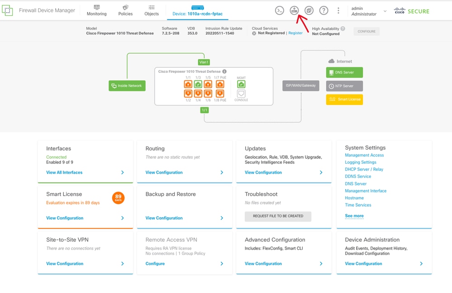Expand Device Administration card chevron
Screen dimensions: 452x293
click(421, 264)
